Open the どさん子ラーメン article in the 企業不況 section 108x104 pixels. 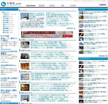[x=47, y=53]
